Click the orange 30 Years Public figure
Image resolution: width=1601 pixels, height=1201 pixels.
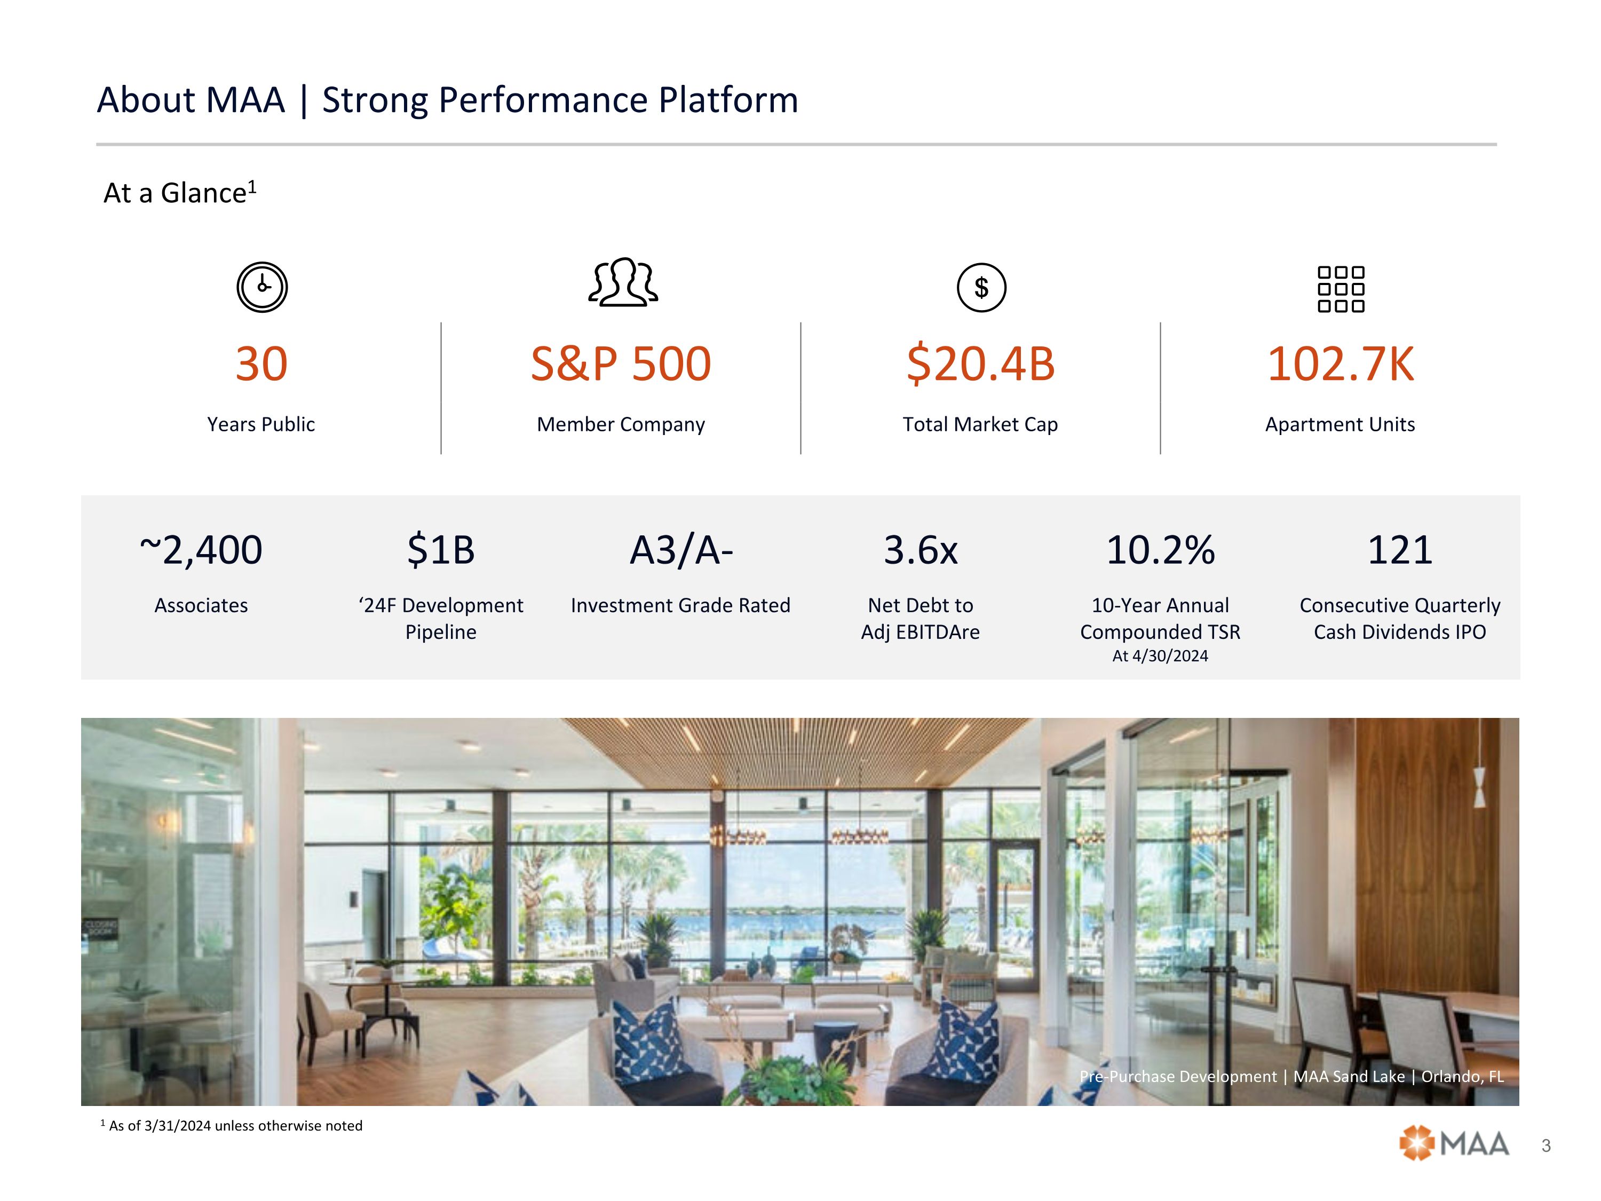(x=261, y=364)
